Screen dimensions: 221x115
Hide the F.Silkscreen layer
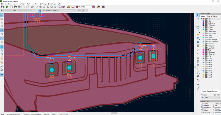(x=206, y=31)
